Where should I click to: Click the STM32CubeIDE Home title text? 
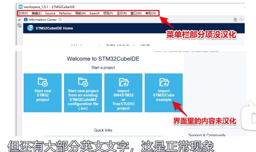pos(54,28)
